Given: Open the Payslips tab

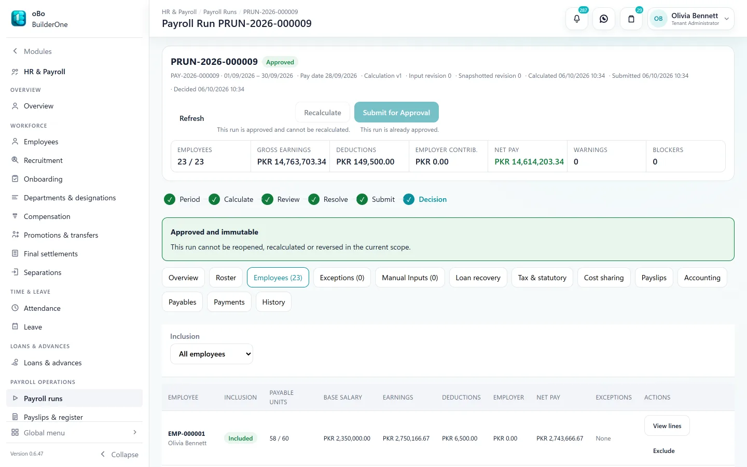Looking at the screenshot, I should pos(654,278).
